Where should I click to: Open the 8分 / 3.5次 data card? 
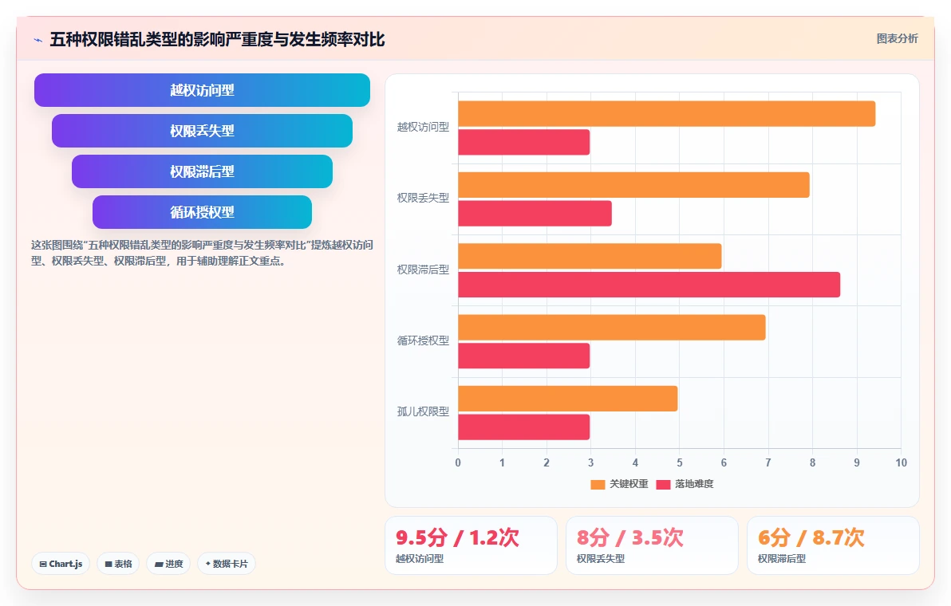pos(652,545)
